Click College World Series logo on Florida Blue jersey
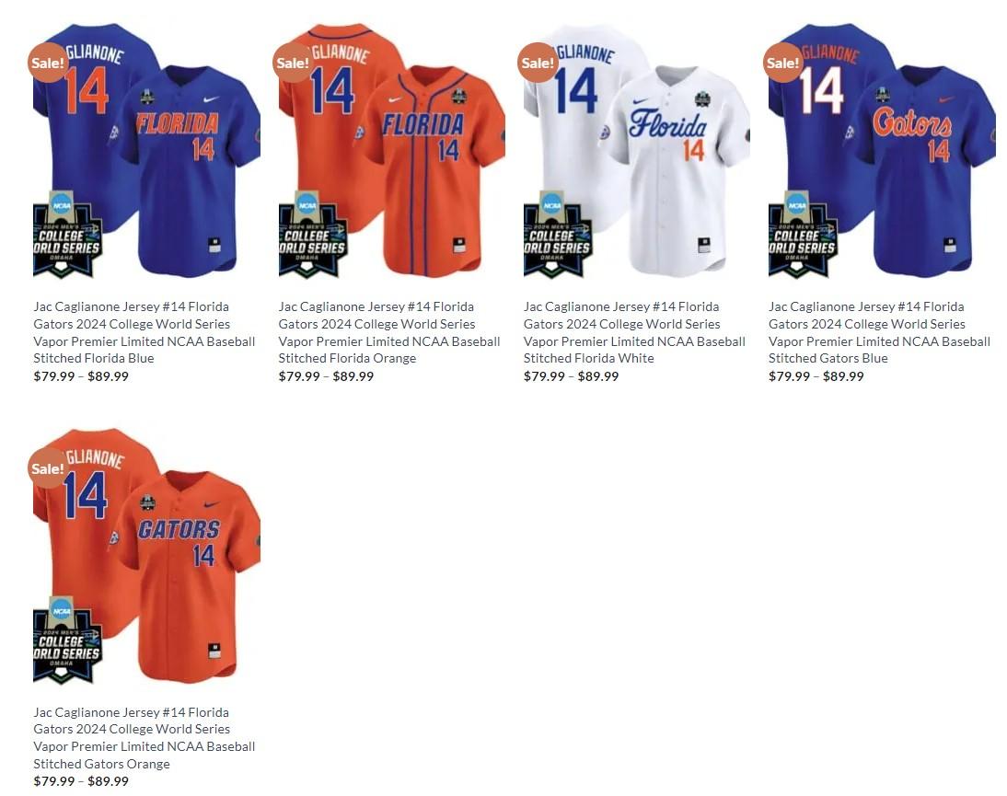This screenshot has height=796, width=1007. coord(67,235)
